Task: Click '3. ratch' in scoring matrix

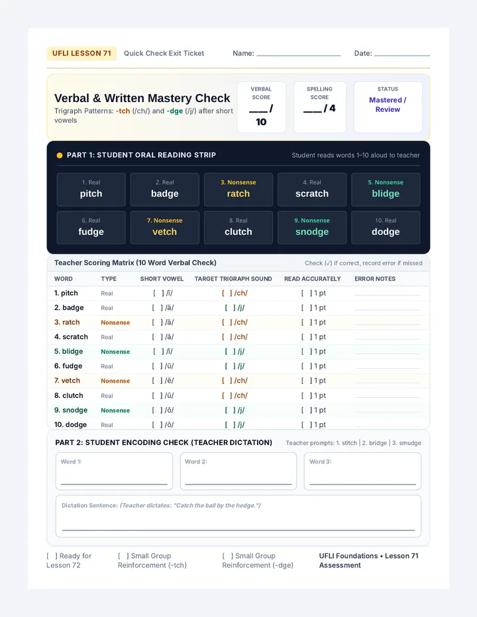Action: click(67, 322)
